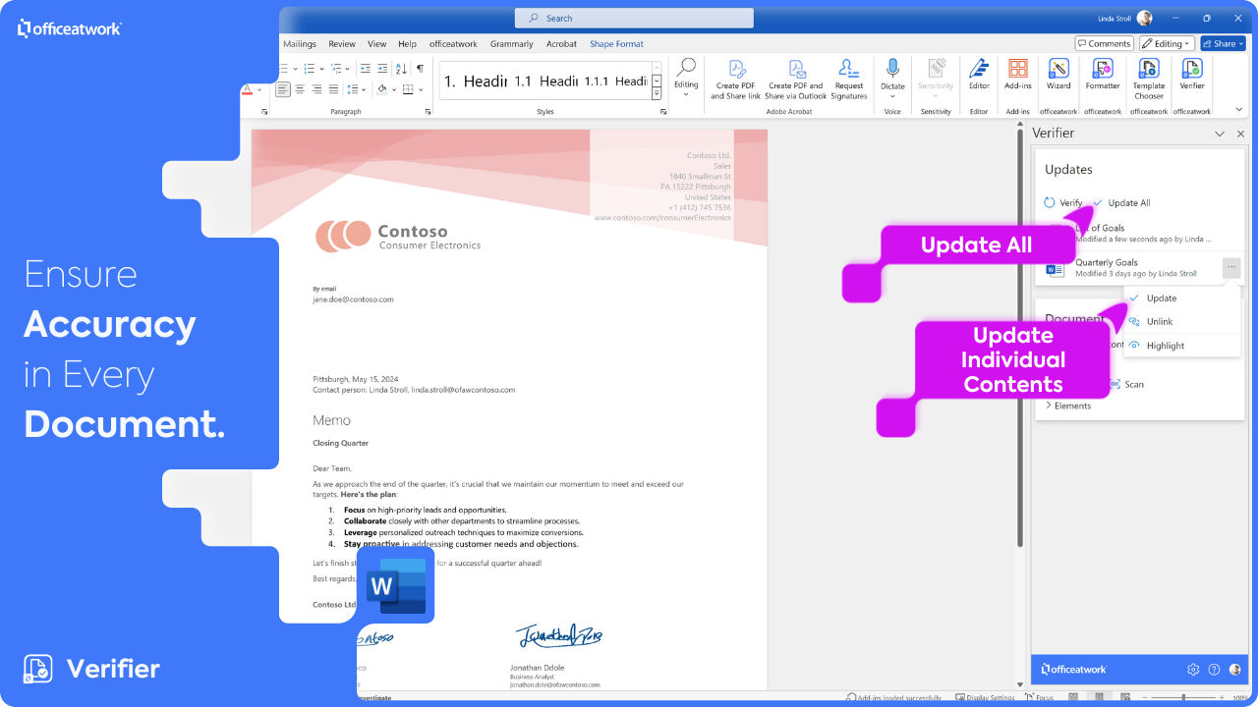This screenshot has height=707, width=1258.
Task: Select the Shape Format tab
Action: pyautogui.click(x=617, y=44)
